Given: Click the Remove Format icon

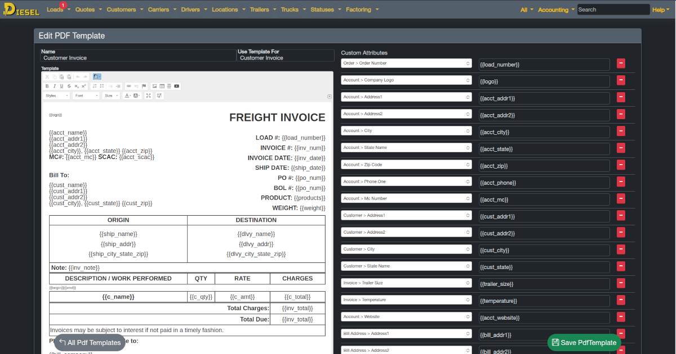Looking at the screenshot, I should point(159,96).
